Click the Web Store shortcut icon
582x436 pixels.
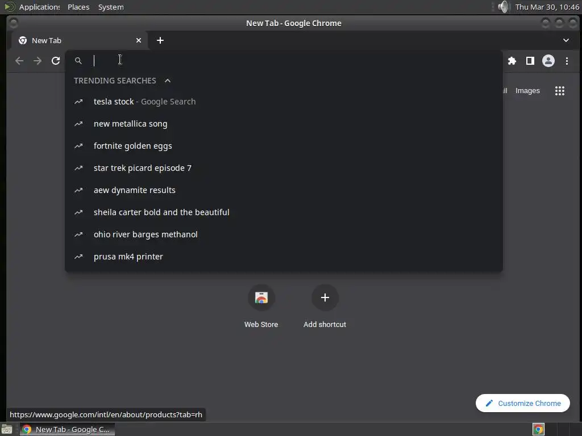261,297
